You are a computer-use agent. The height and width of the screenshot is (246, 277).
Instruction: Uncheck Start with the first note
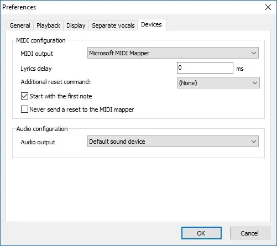(x=24, y=96)
